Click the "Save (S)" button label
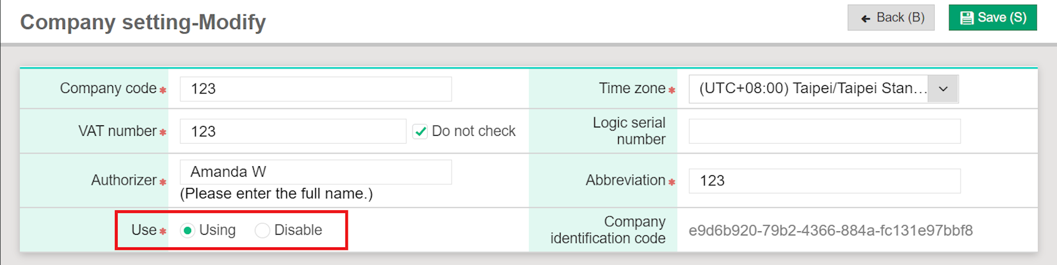1057x265 pixels. (x=1001, y=18)
